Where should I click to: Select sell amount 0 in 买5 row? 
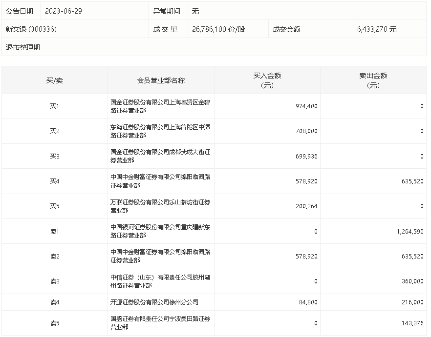422,206
